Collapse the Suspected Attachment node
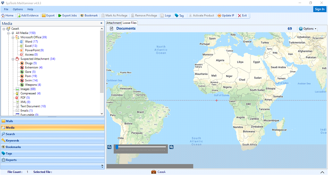This screenshot has height=179, width=328. 13,59
